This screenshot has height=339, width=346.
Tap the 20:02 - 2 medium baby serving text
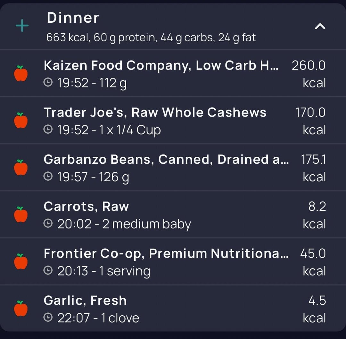coord(124,224)
